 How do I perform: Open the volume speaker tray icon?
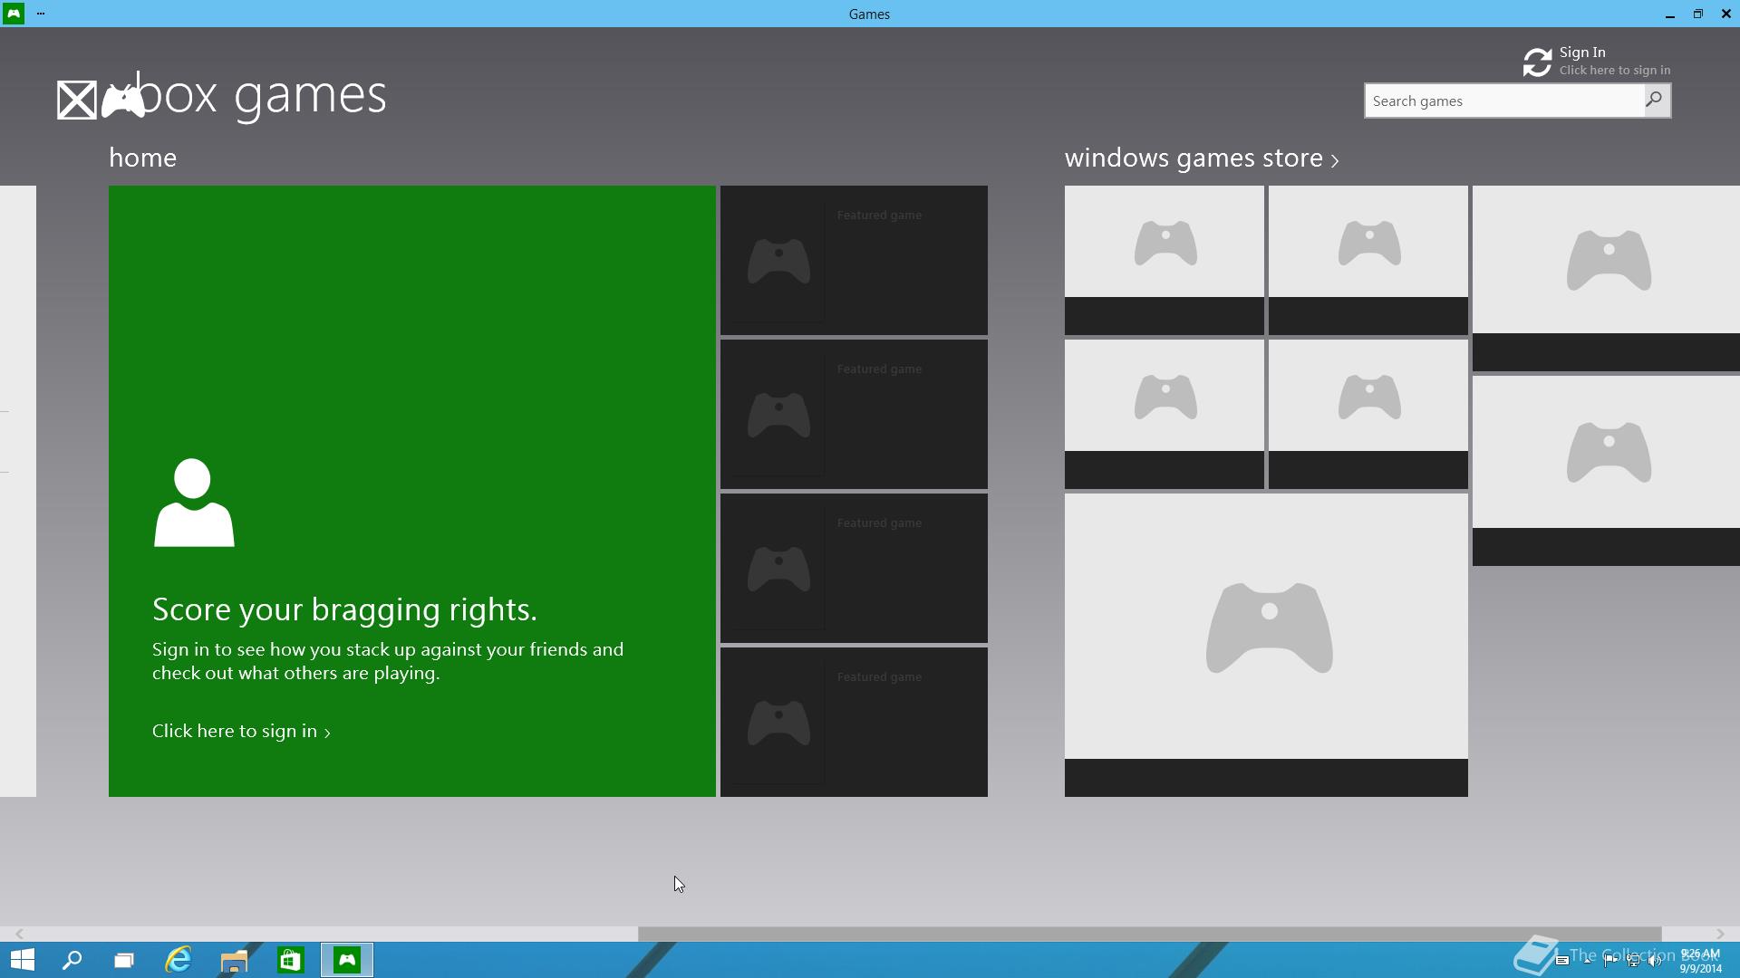(1656, 961)
